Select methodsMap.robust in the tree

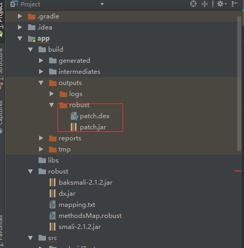point(90,216)
